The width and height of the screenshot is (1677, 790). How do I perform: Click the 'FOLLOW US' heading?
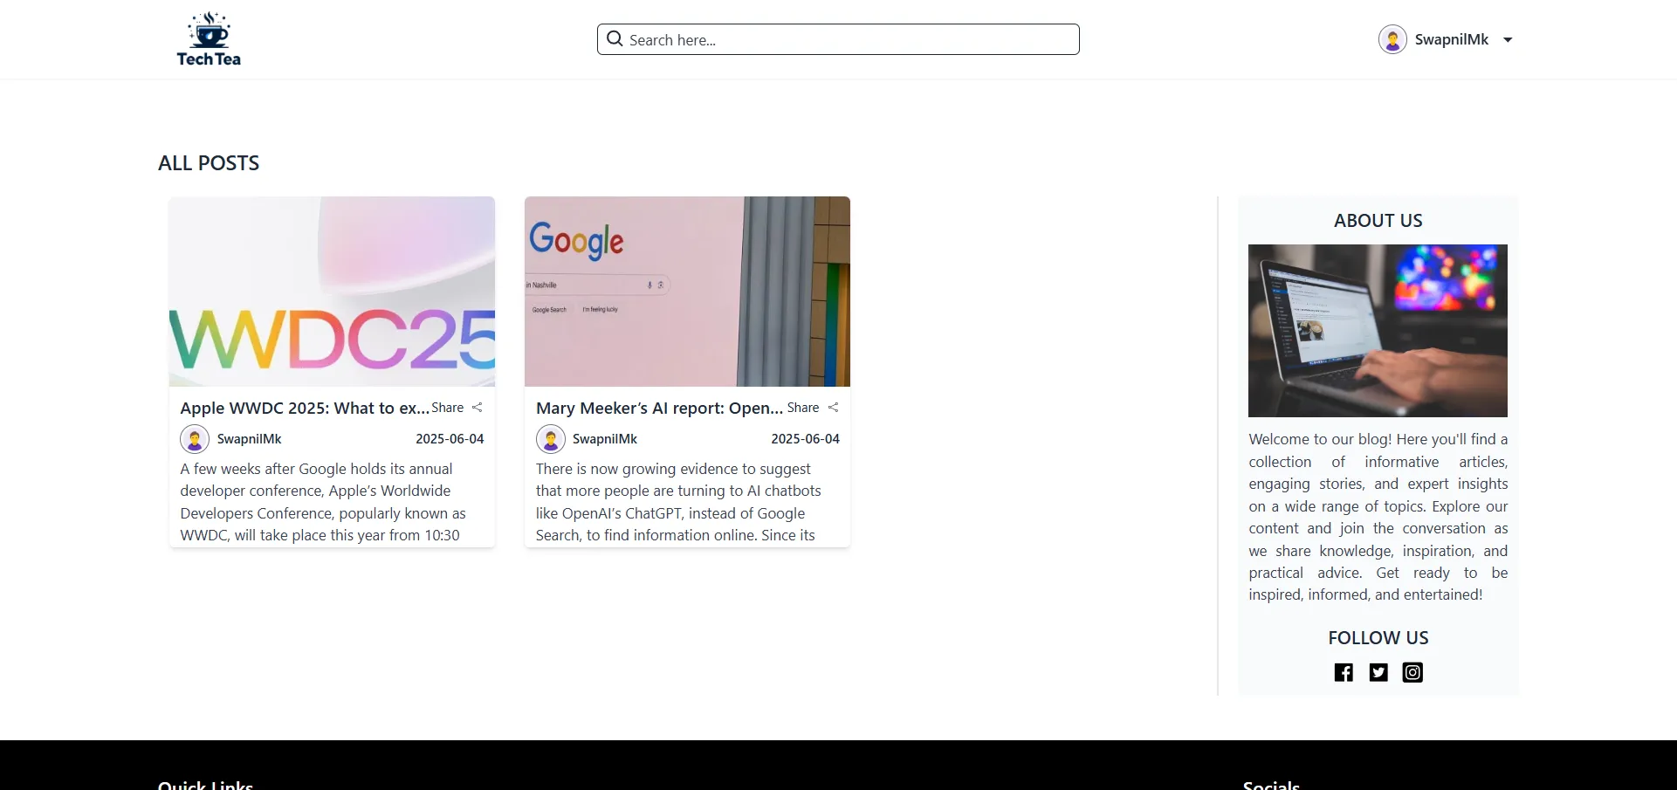(x=1378, y=638)
